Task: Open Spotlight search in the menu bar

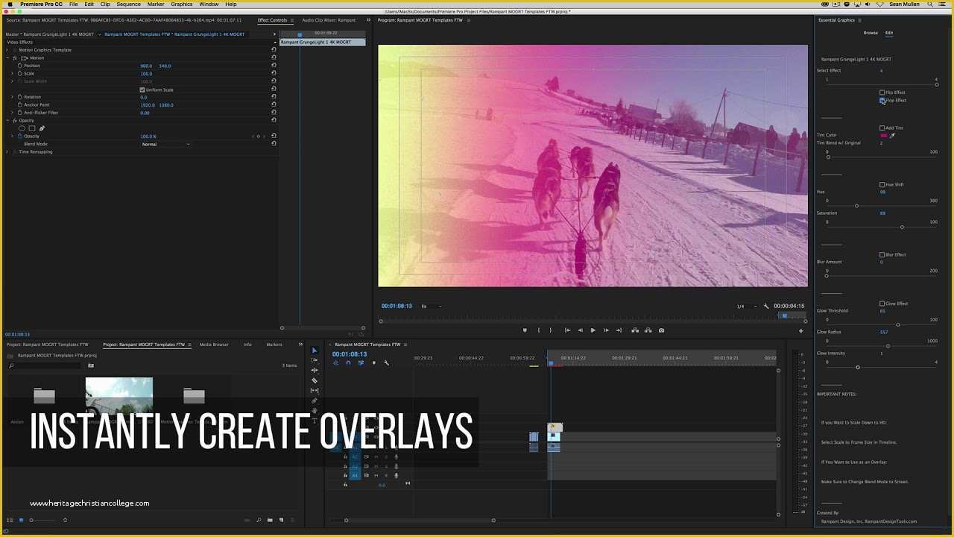Action: 932,4
